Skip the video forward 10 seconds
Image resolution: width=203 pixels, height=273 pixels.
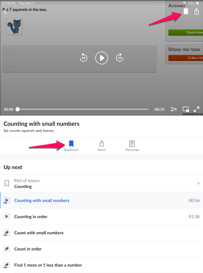coord(120,58)
